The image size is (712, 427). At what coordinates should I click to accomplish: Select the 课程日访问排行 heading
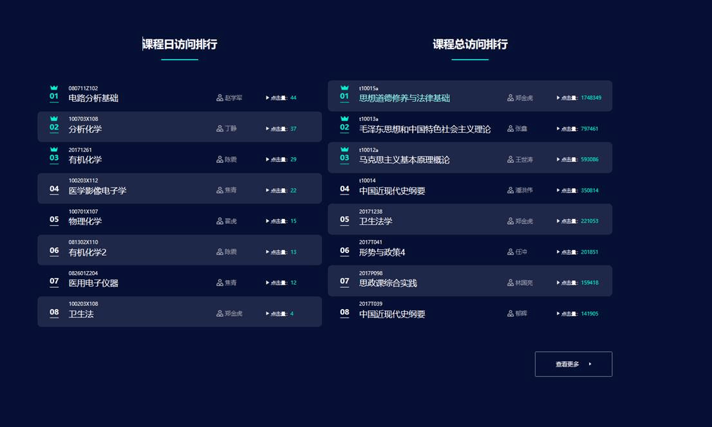(x=180, y=44)
